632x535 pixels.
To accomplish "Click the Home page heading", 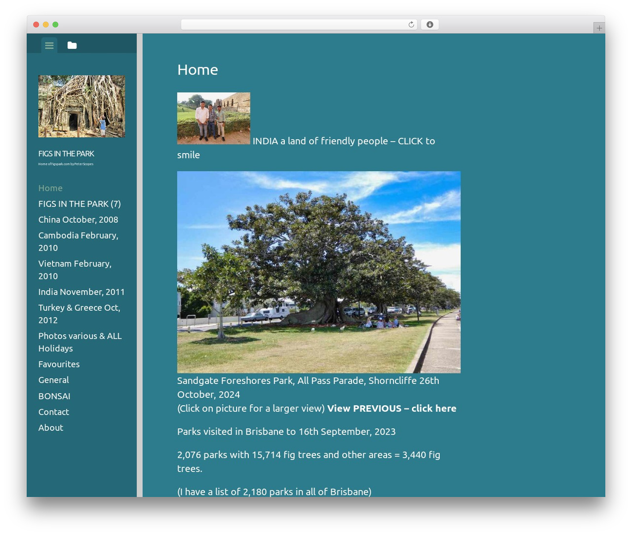I will pos(197,70).
